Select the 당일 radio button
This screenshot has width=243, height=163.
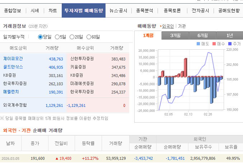40,37
